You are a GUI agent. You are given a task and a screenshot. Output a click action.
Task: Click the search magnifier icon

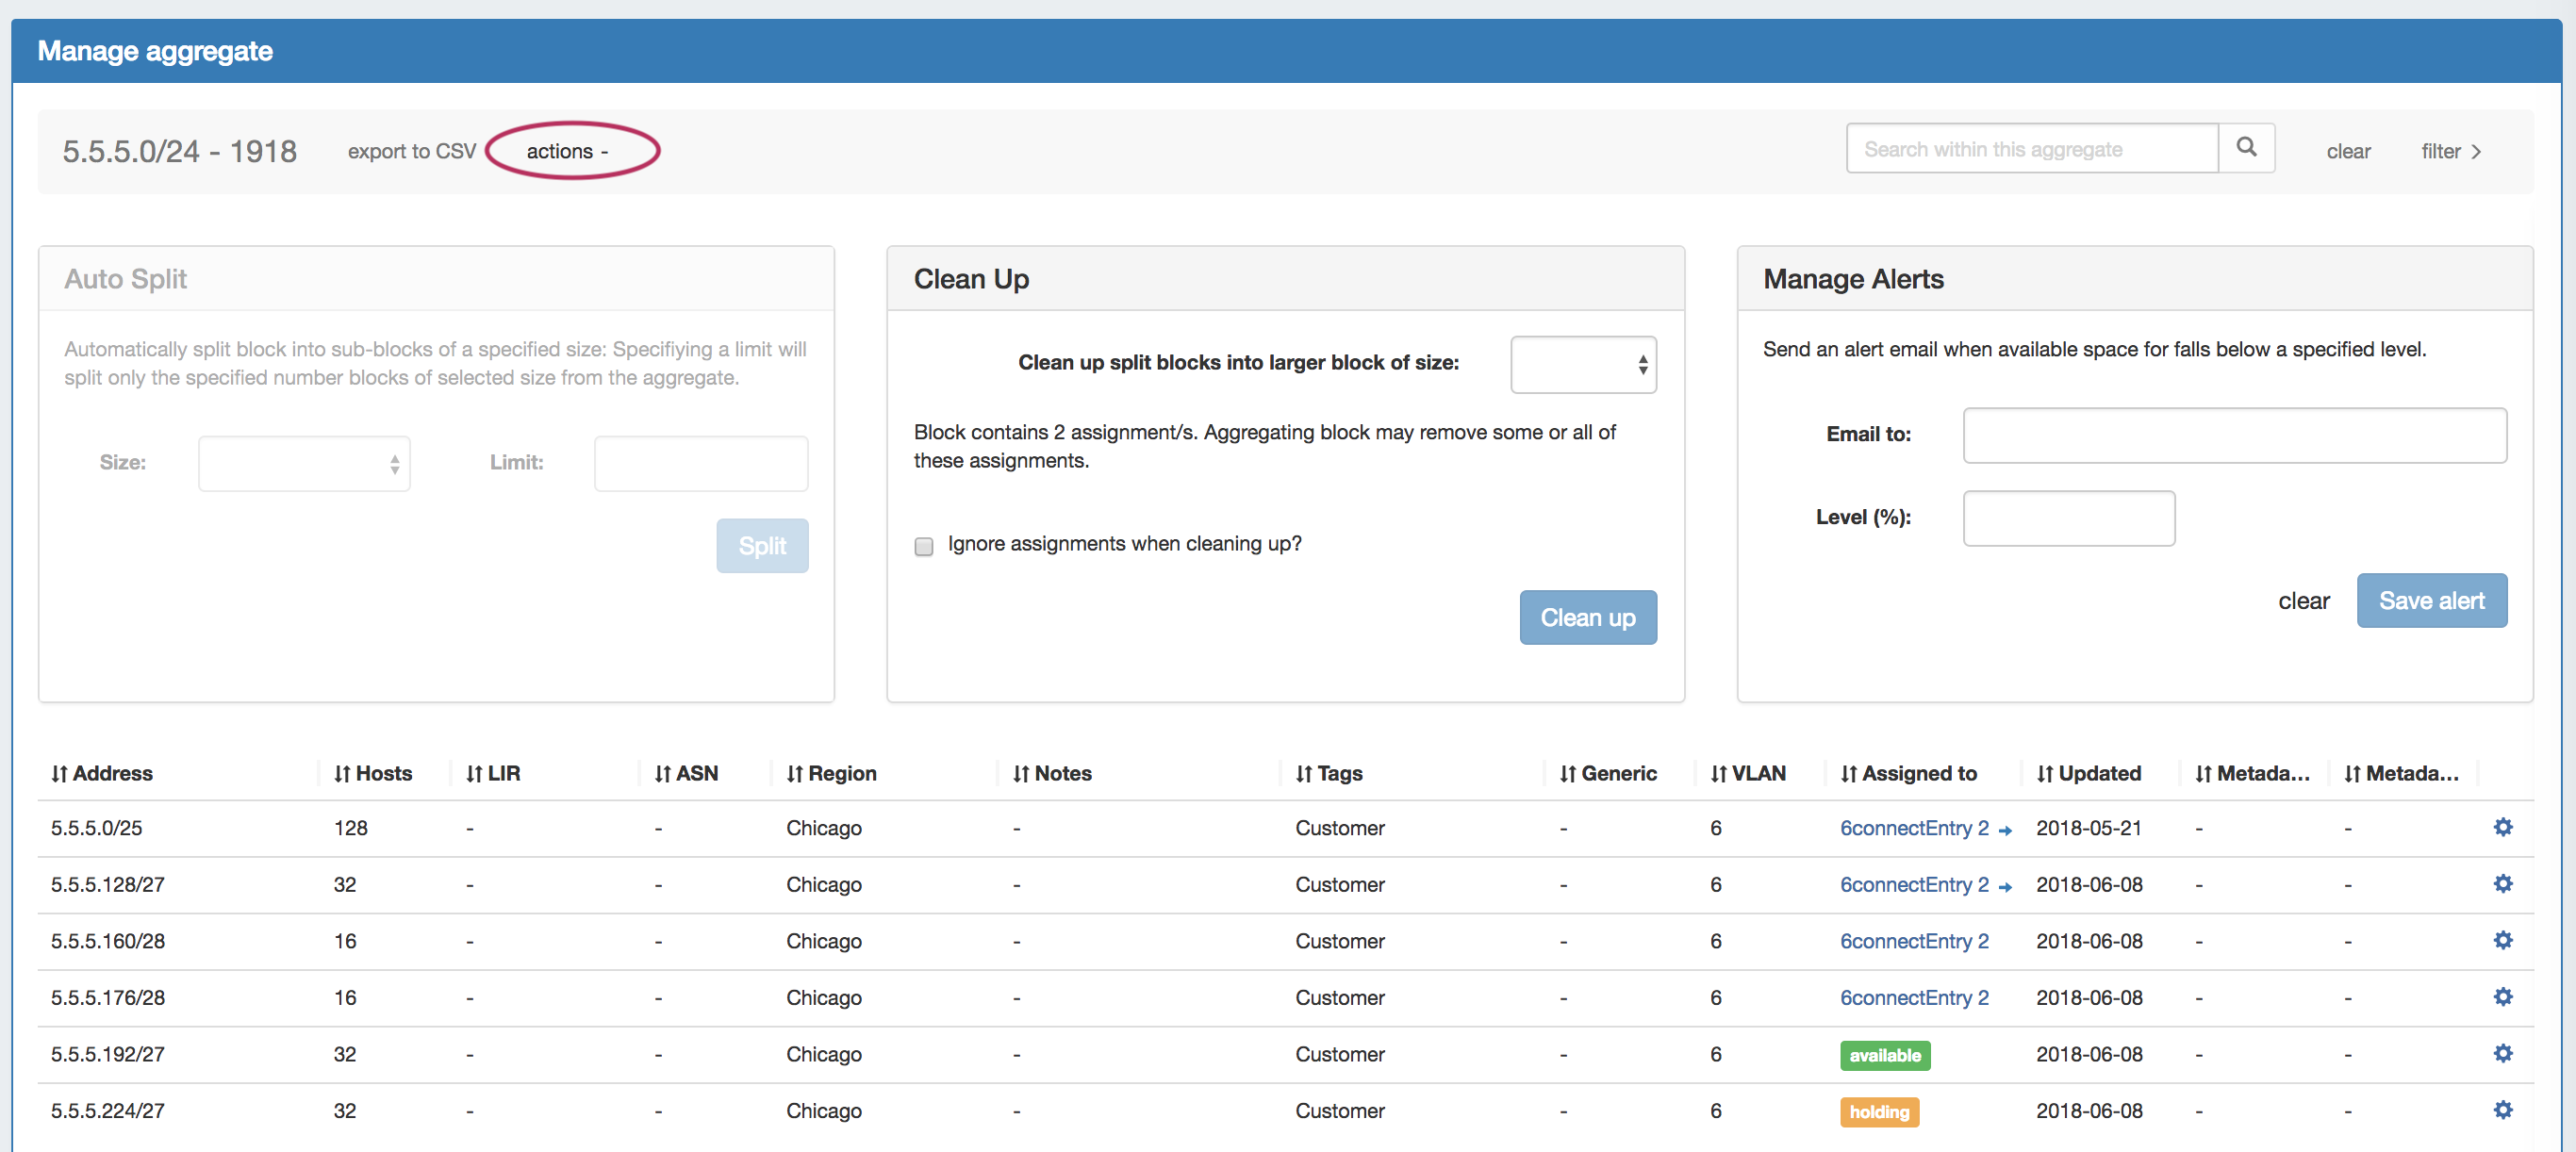pyautogui.click(x=2245, y=148)
